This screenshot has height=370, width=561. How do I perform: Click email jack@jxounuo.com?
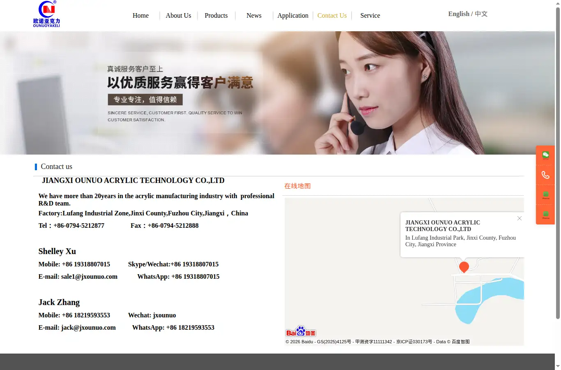[x=88, y=328]
